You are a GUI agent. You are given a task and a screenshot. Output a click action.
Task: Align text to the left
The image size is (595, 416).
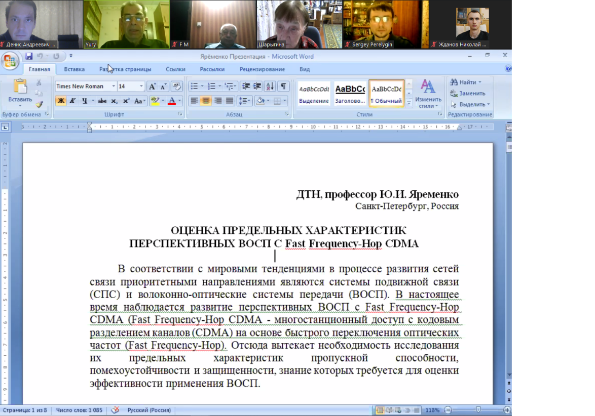(x=194, y=101)
